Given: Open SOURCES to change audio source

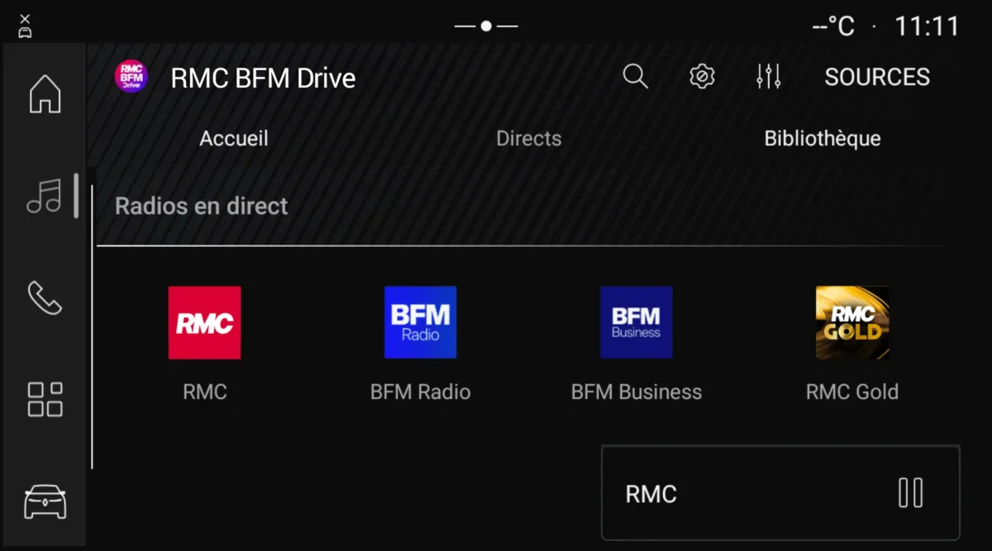Looking at the screenshot, I should (876, 76).
